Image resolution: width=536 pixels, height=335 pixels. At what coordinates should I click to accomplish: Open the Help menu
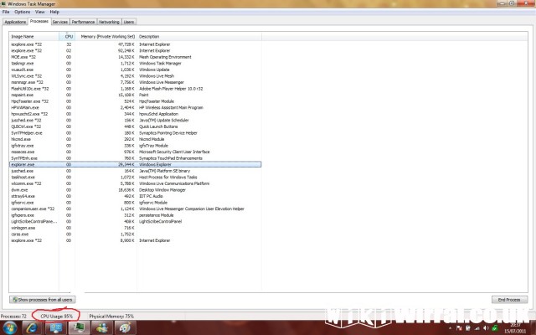tap(54, 12)
